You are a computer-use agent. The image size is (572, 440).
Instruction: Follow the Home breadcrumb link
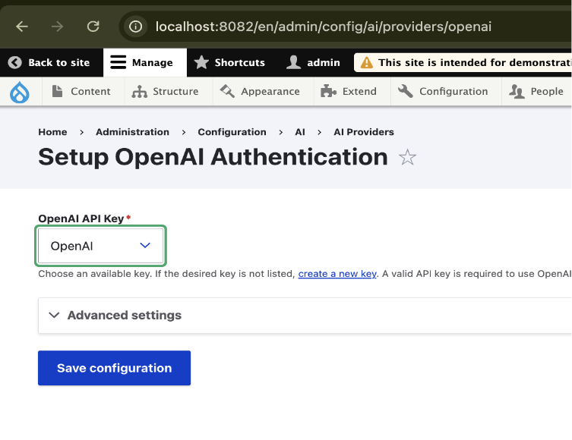coord(52,132)
